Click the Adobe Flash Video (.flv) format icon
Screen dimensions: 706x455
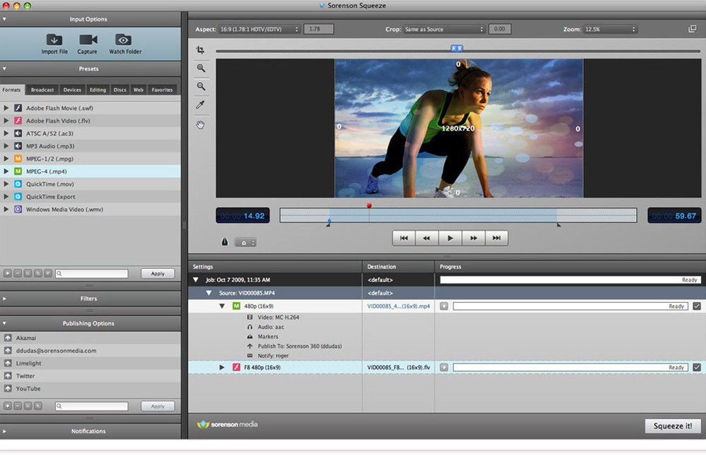18,121
